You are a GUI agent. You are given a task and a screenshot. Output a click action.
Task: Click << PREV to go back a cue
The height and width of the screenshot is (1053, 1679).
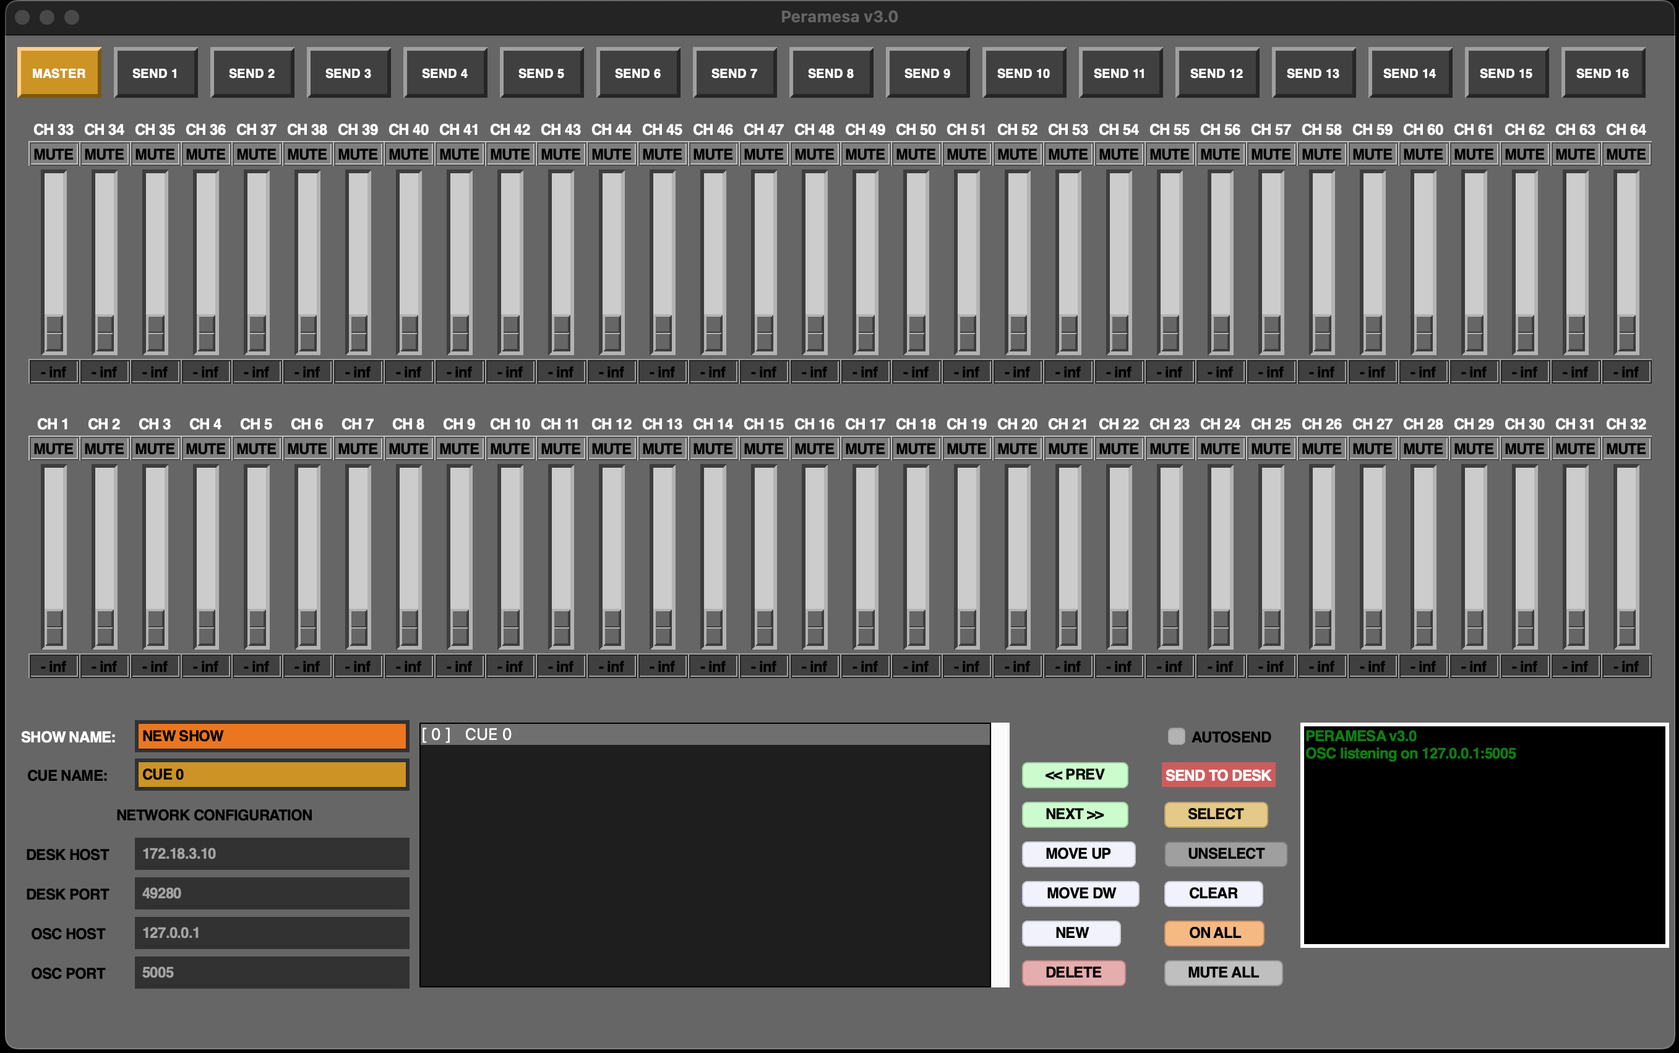(x=1075, y=775)
